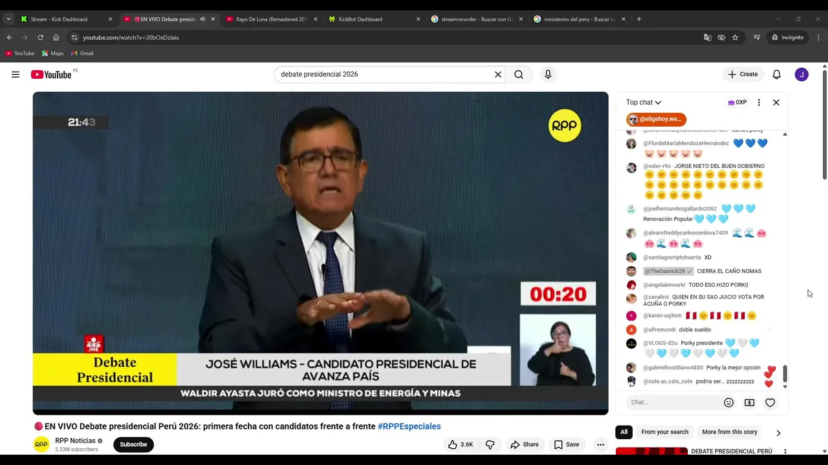
Task: Go to YouTube home via logo
Action: (51, 74)
